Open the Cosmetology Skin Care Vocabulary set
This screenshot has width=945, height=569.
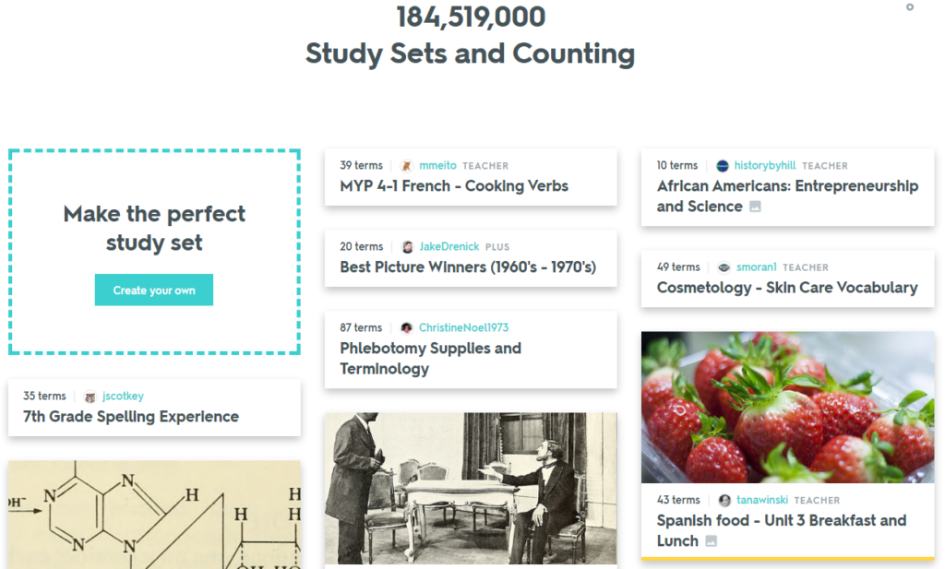(x=787, y=289)
